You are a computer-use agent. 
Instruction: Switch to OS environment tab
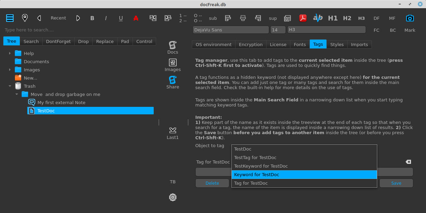pos(214,44)
